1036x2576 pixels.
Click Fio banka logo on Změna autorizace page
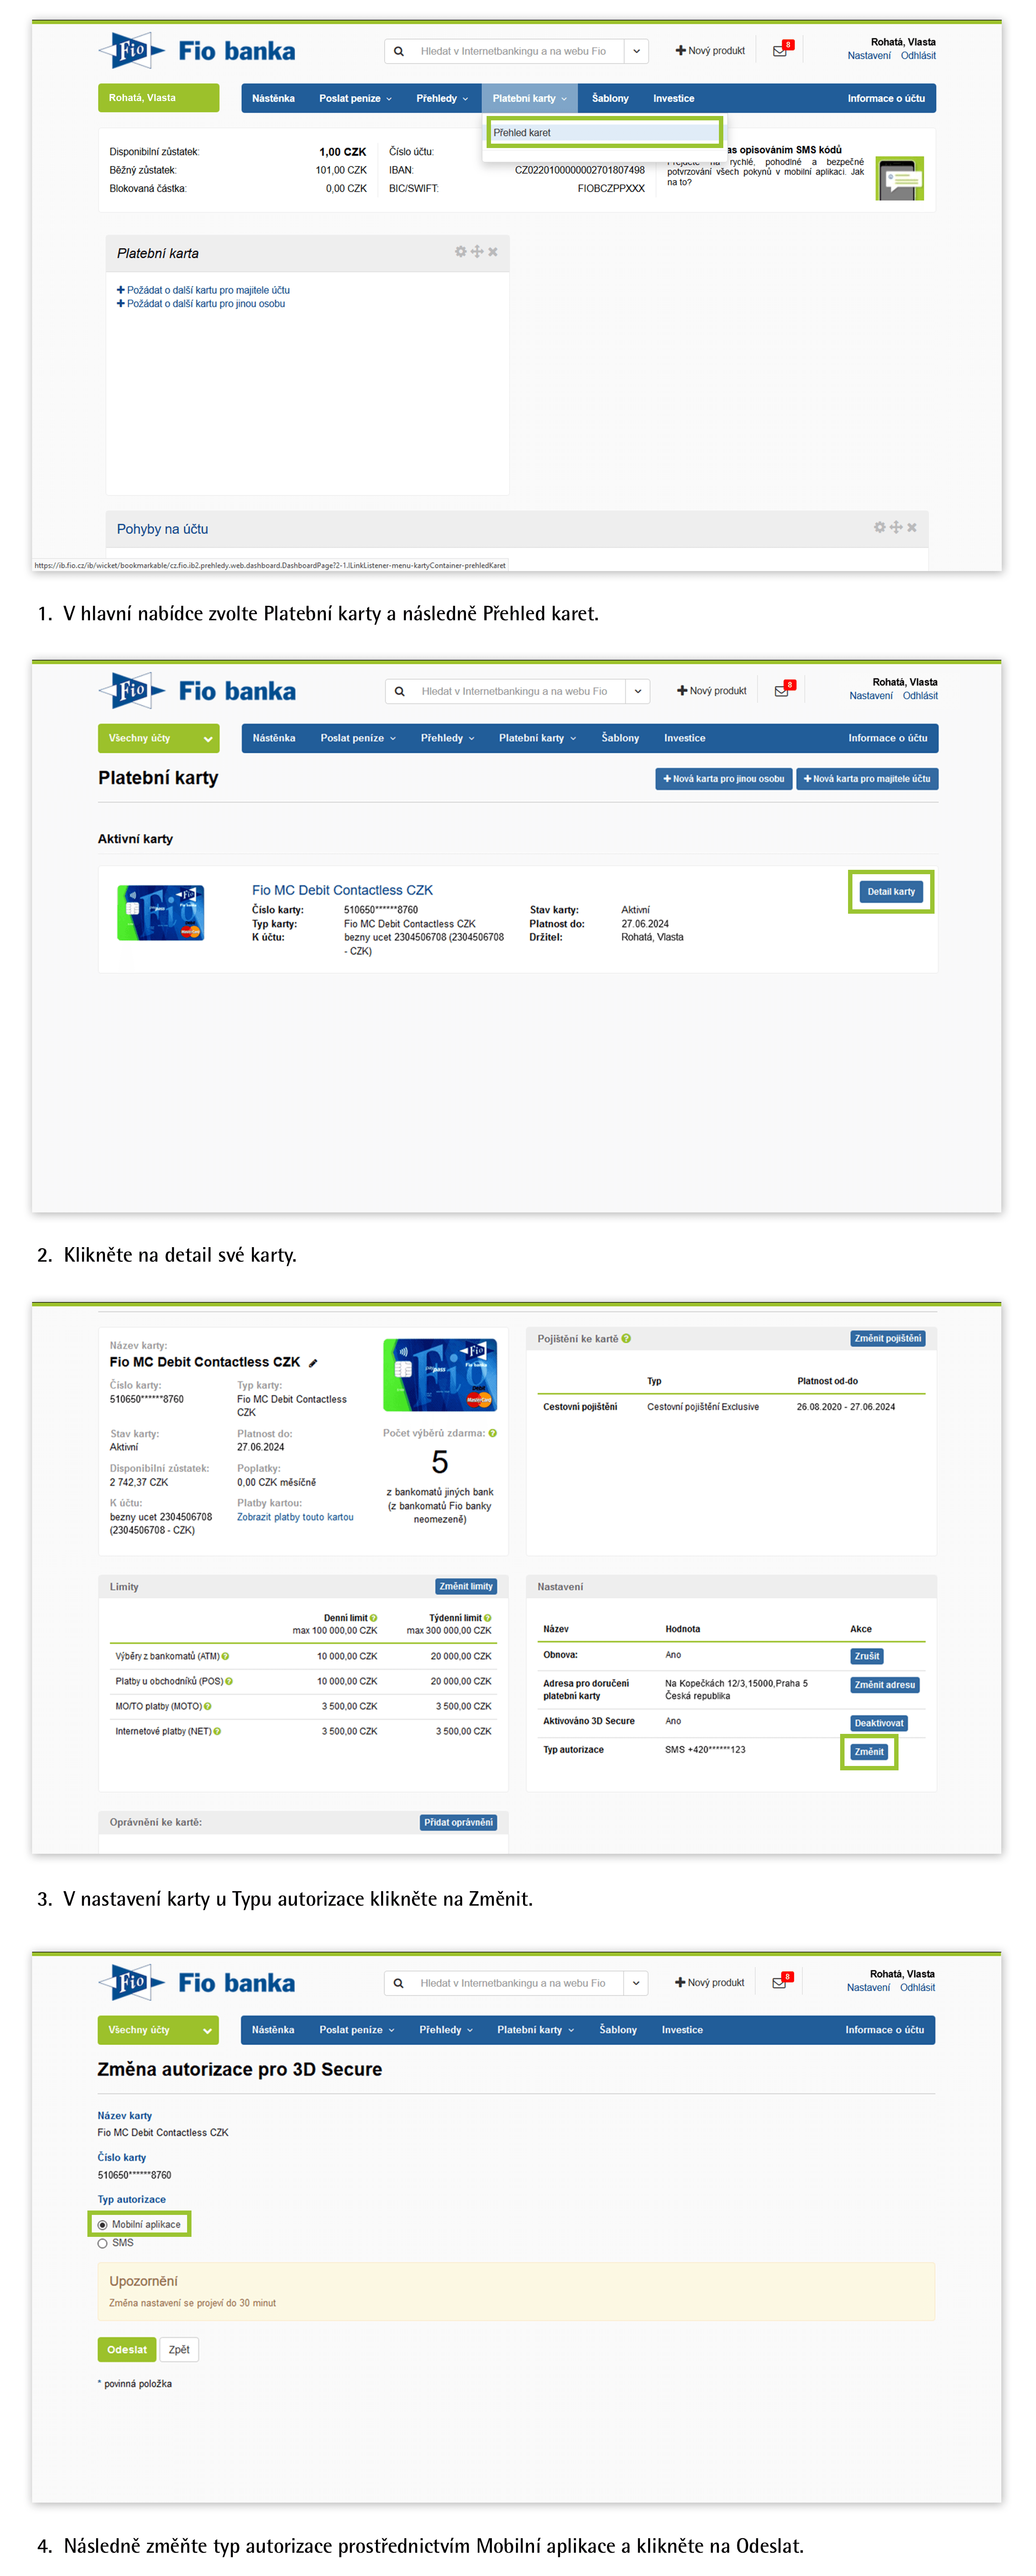point(197,1983)
